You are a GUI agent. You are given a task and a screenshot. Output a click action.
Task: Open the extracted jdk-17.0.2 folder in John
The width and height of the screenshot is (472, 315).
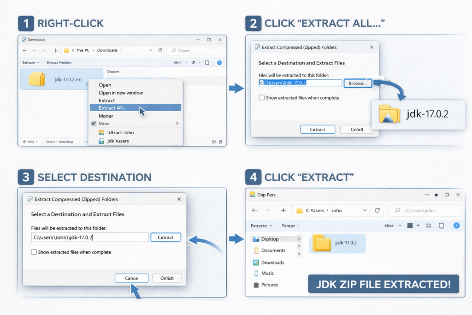(322, 243)
